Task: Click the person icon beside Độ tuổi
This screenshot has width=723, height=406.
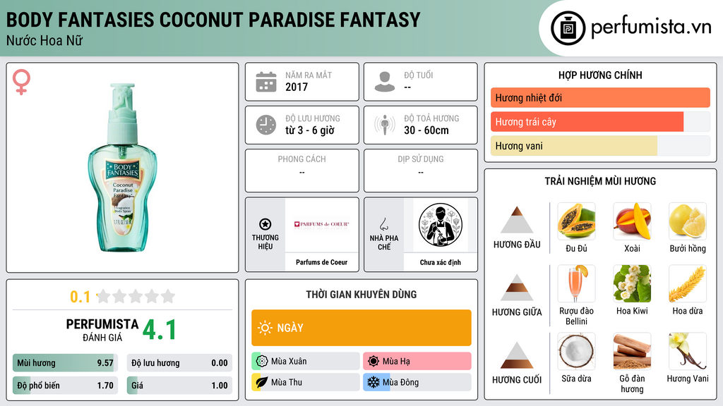Action: coord(385,82)
